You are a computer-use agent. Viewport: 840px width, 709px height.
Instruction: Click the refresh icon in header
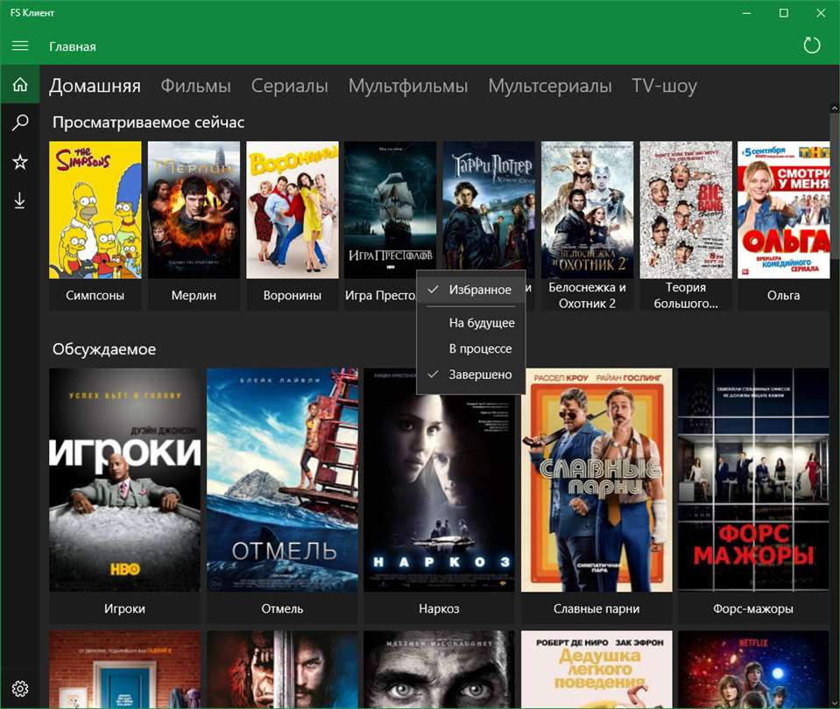tap(812, 46)
